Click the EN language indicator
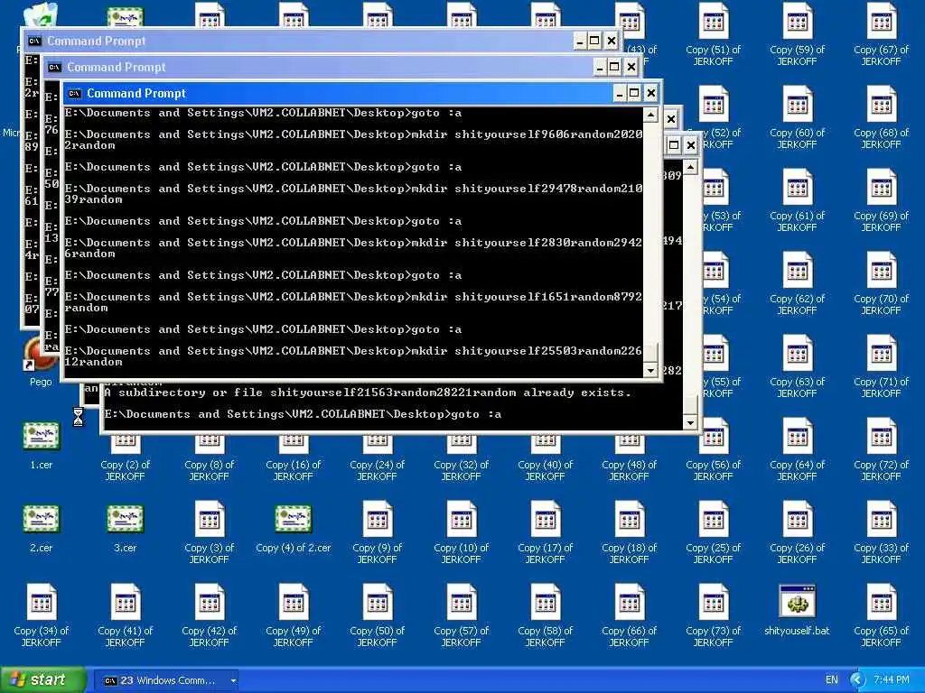This screenshot has width=925, height=693. pyautogui.click(x=832, y=680)
